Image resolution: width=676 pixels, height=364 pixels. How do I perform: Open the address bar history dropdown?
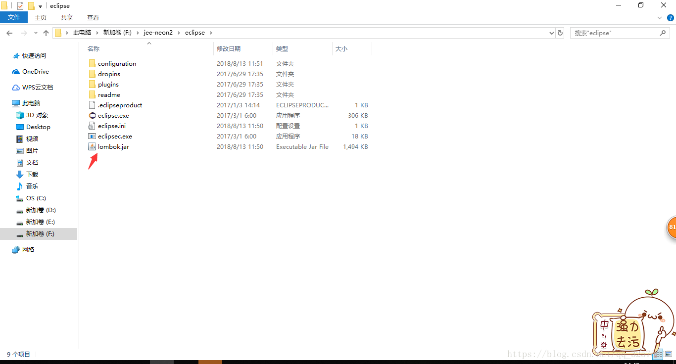pos(552,33)
